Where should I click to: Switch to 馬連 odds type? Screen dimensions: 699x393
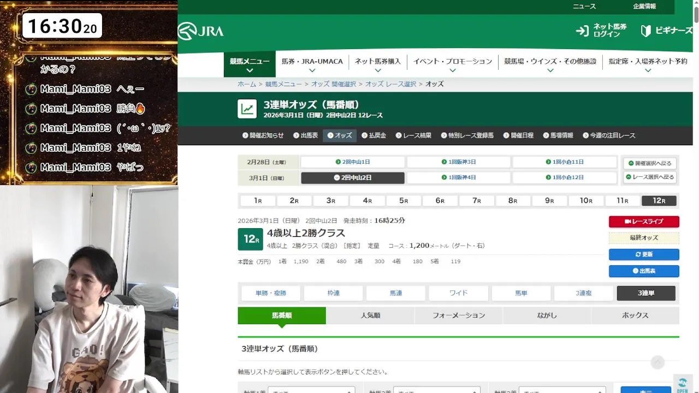point(396,293)
